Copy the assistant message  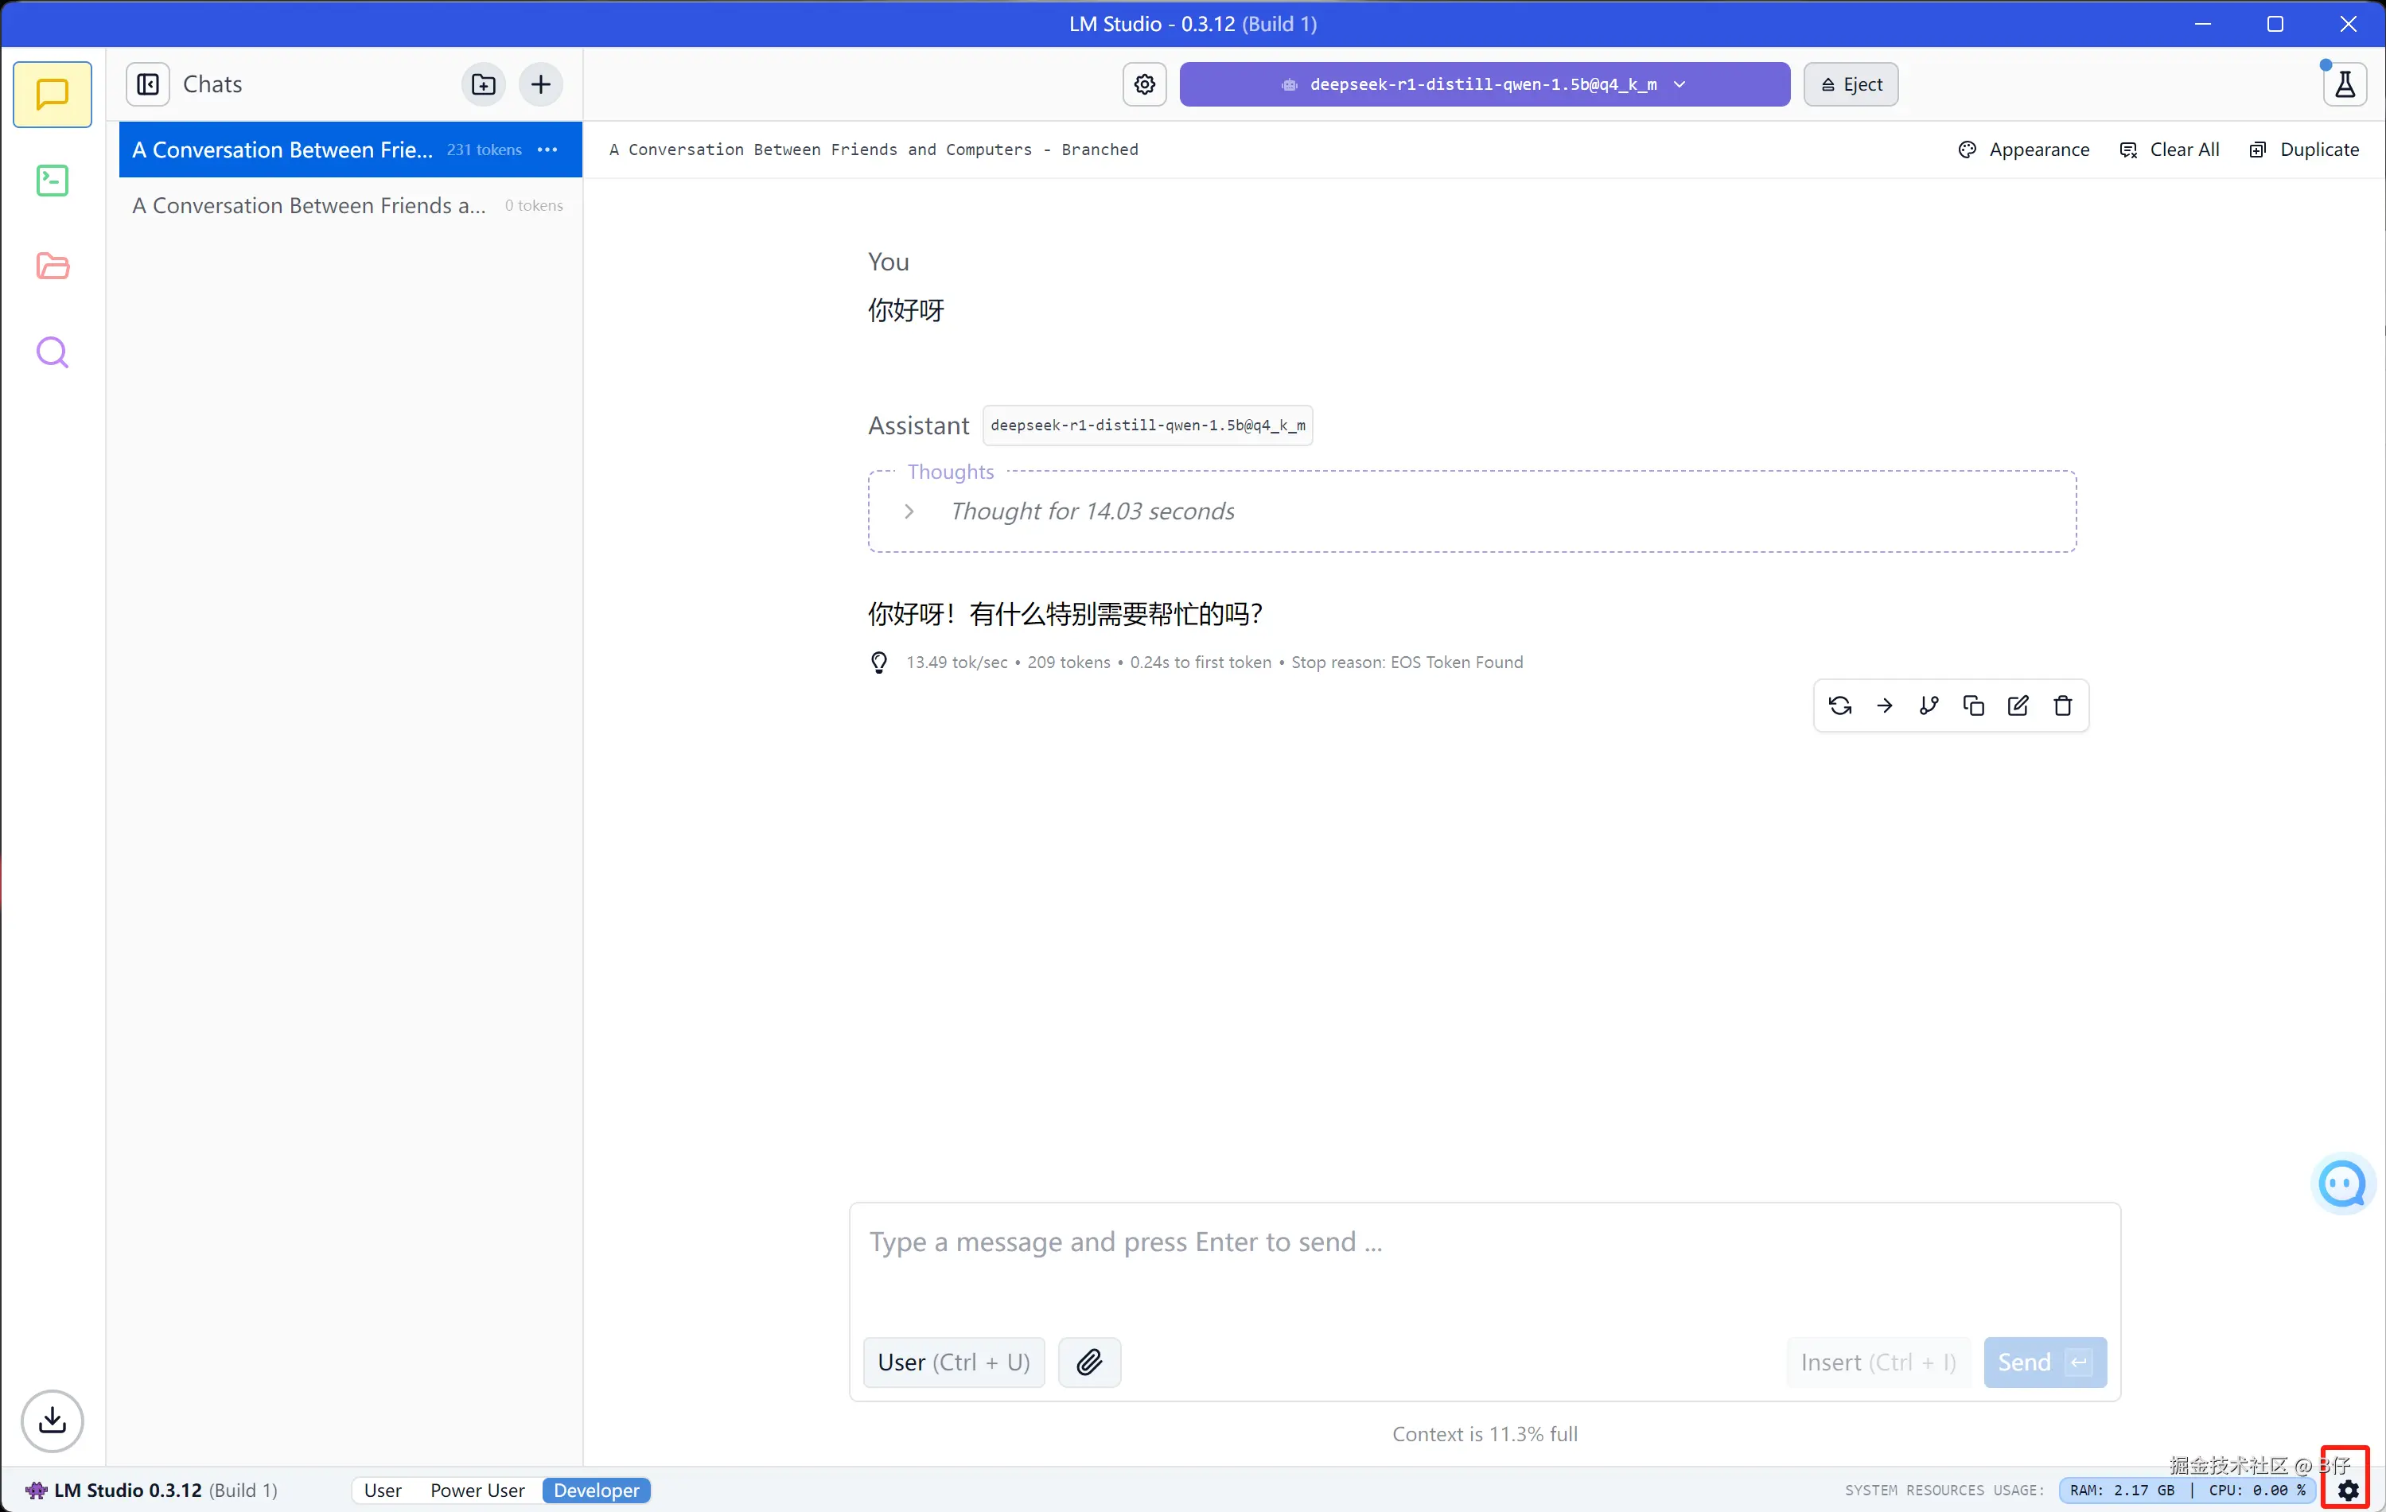(x=1973, y=705)
